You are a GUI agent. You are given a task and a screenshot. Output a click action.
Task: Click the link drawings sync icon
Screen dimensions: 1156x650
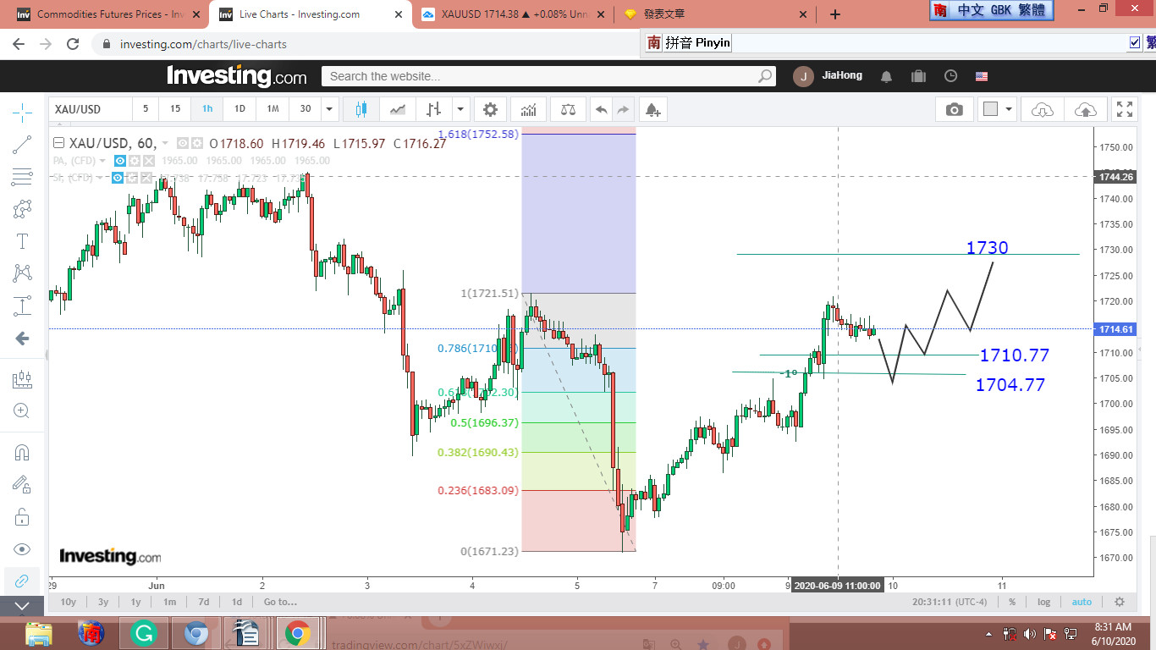pos(22,581)
